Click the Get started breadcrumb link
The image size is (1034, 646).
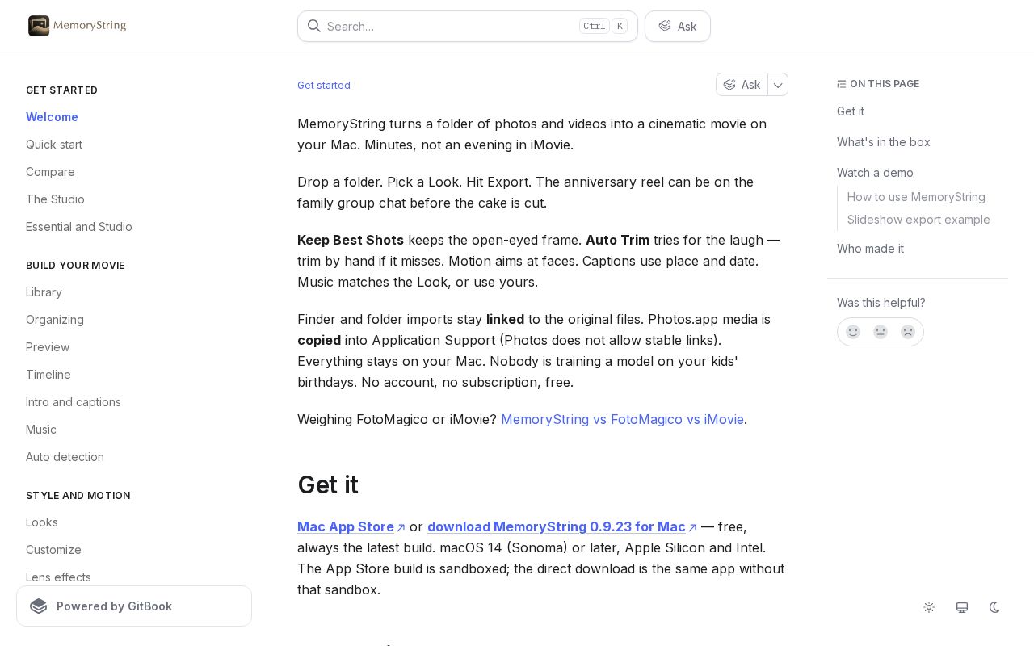(324, 85)
